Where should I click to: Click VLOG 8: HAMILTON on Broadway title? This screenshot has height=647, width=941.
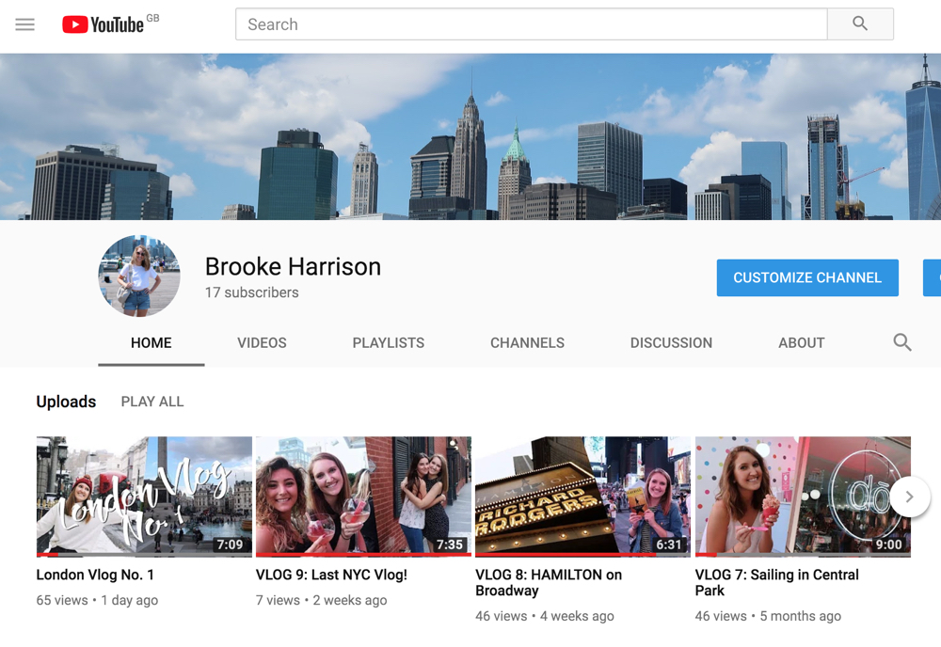pos(549,583)
